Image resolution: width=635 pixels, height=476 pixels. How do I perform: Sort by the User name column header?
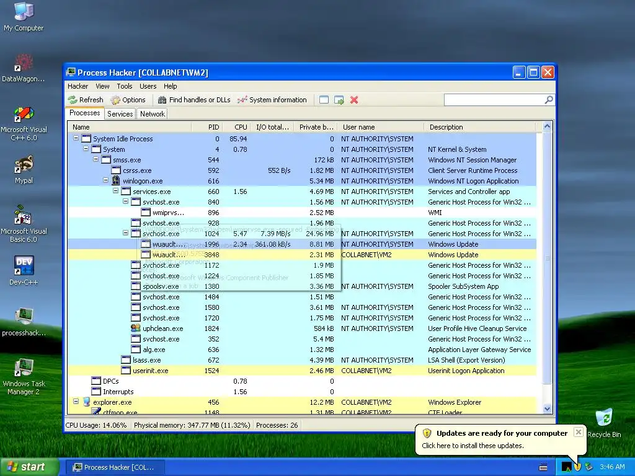click(x=381, y=127)
